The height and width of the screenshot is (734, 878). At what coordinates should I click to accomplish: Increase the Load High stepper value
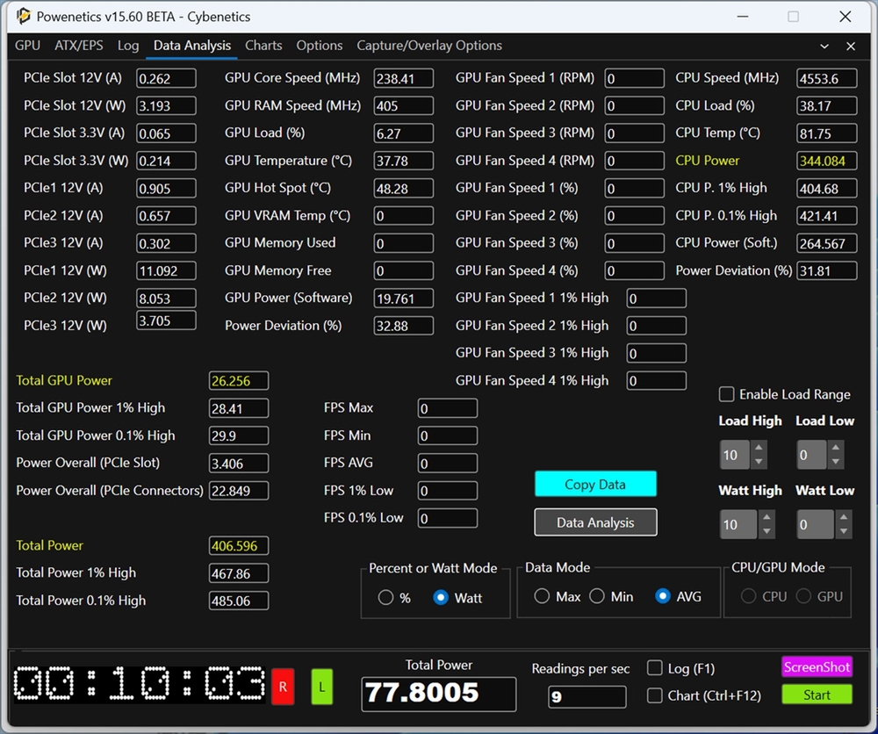point(759,449)
